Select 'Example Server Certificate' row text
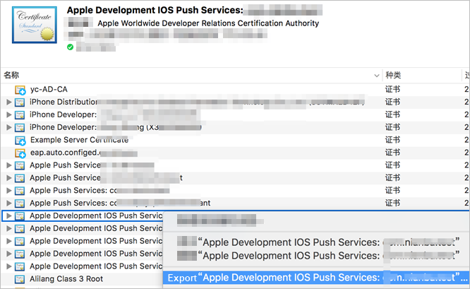The image size is (470, 289). pos(79,140)
